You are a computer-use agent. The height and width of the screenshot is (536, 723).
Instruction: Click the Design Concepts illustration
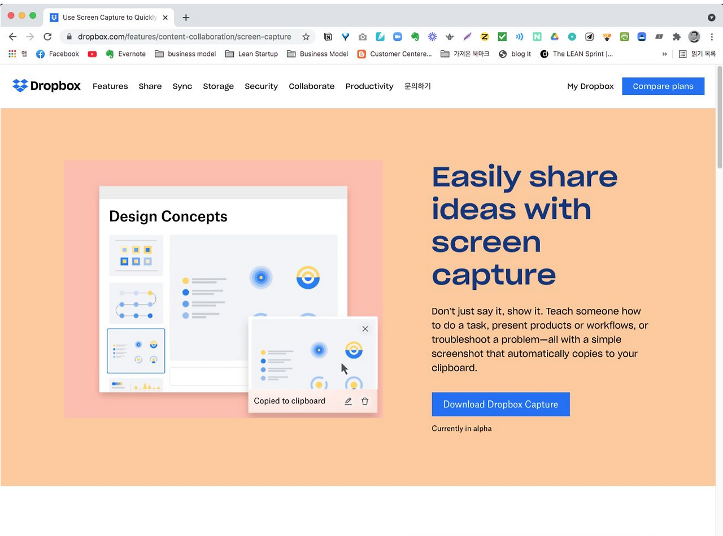click(223, 289)
